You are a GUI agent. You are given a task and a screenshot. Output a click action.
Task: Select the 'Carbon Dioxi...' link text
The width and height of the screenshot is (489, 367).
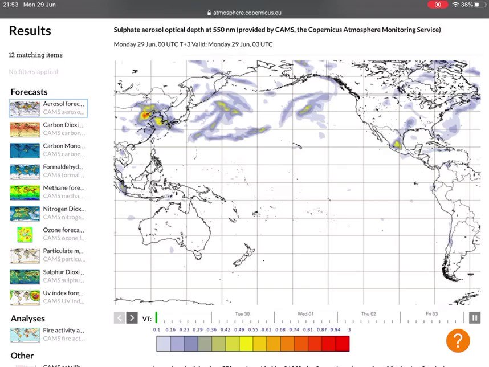(x=63, y=125)
